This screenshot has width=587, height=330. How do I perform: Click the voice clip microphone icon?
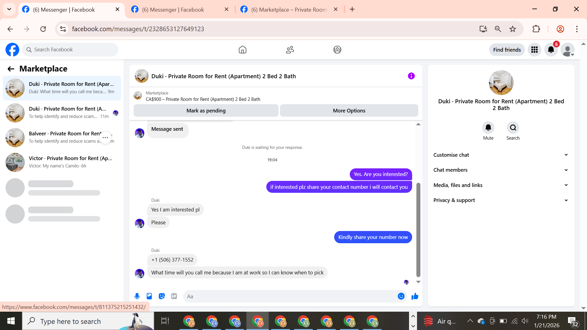pos(137,296)
